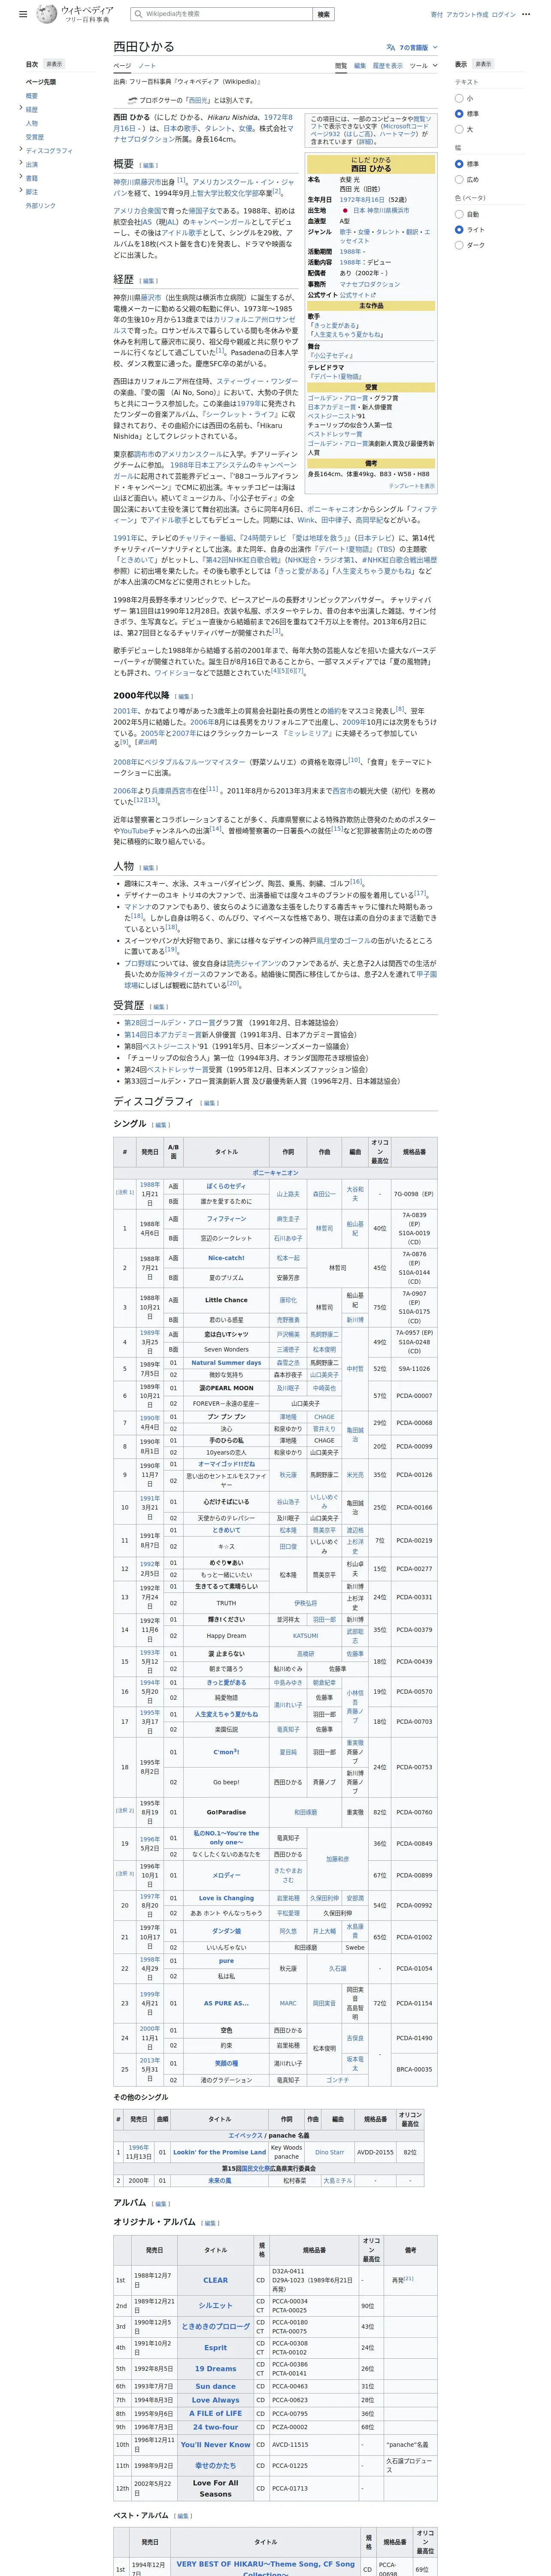551x2576 pixels.
Task: Edit the ディスコグラフィ section
Action: [x=209, y=1103]
